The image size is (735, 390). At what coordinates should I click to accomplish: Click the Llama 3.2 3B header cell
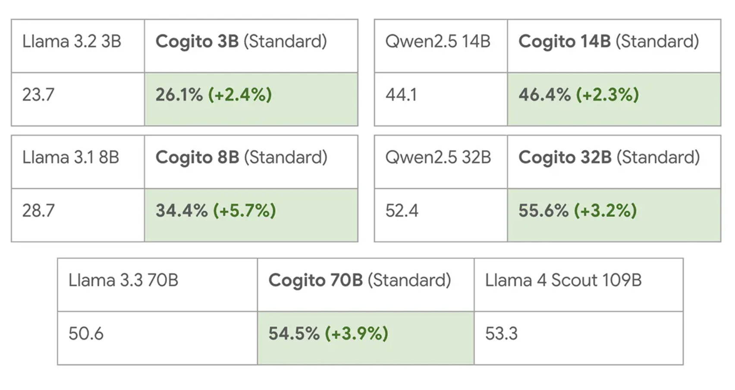(78, 46)
